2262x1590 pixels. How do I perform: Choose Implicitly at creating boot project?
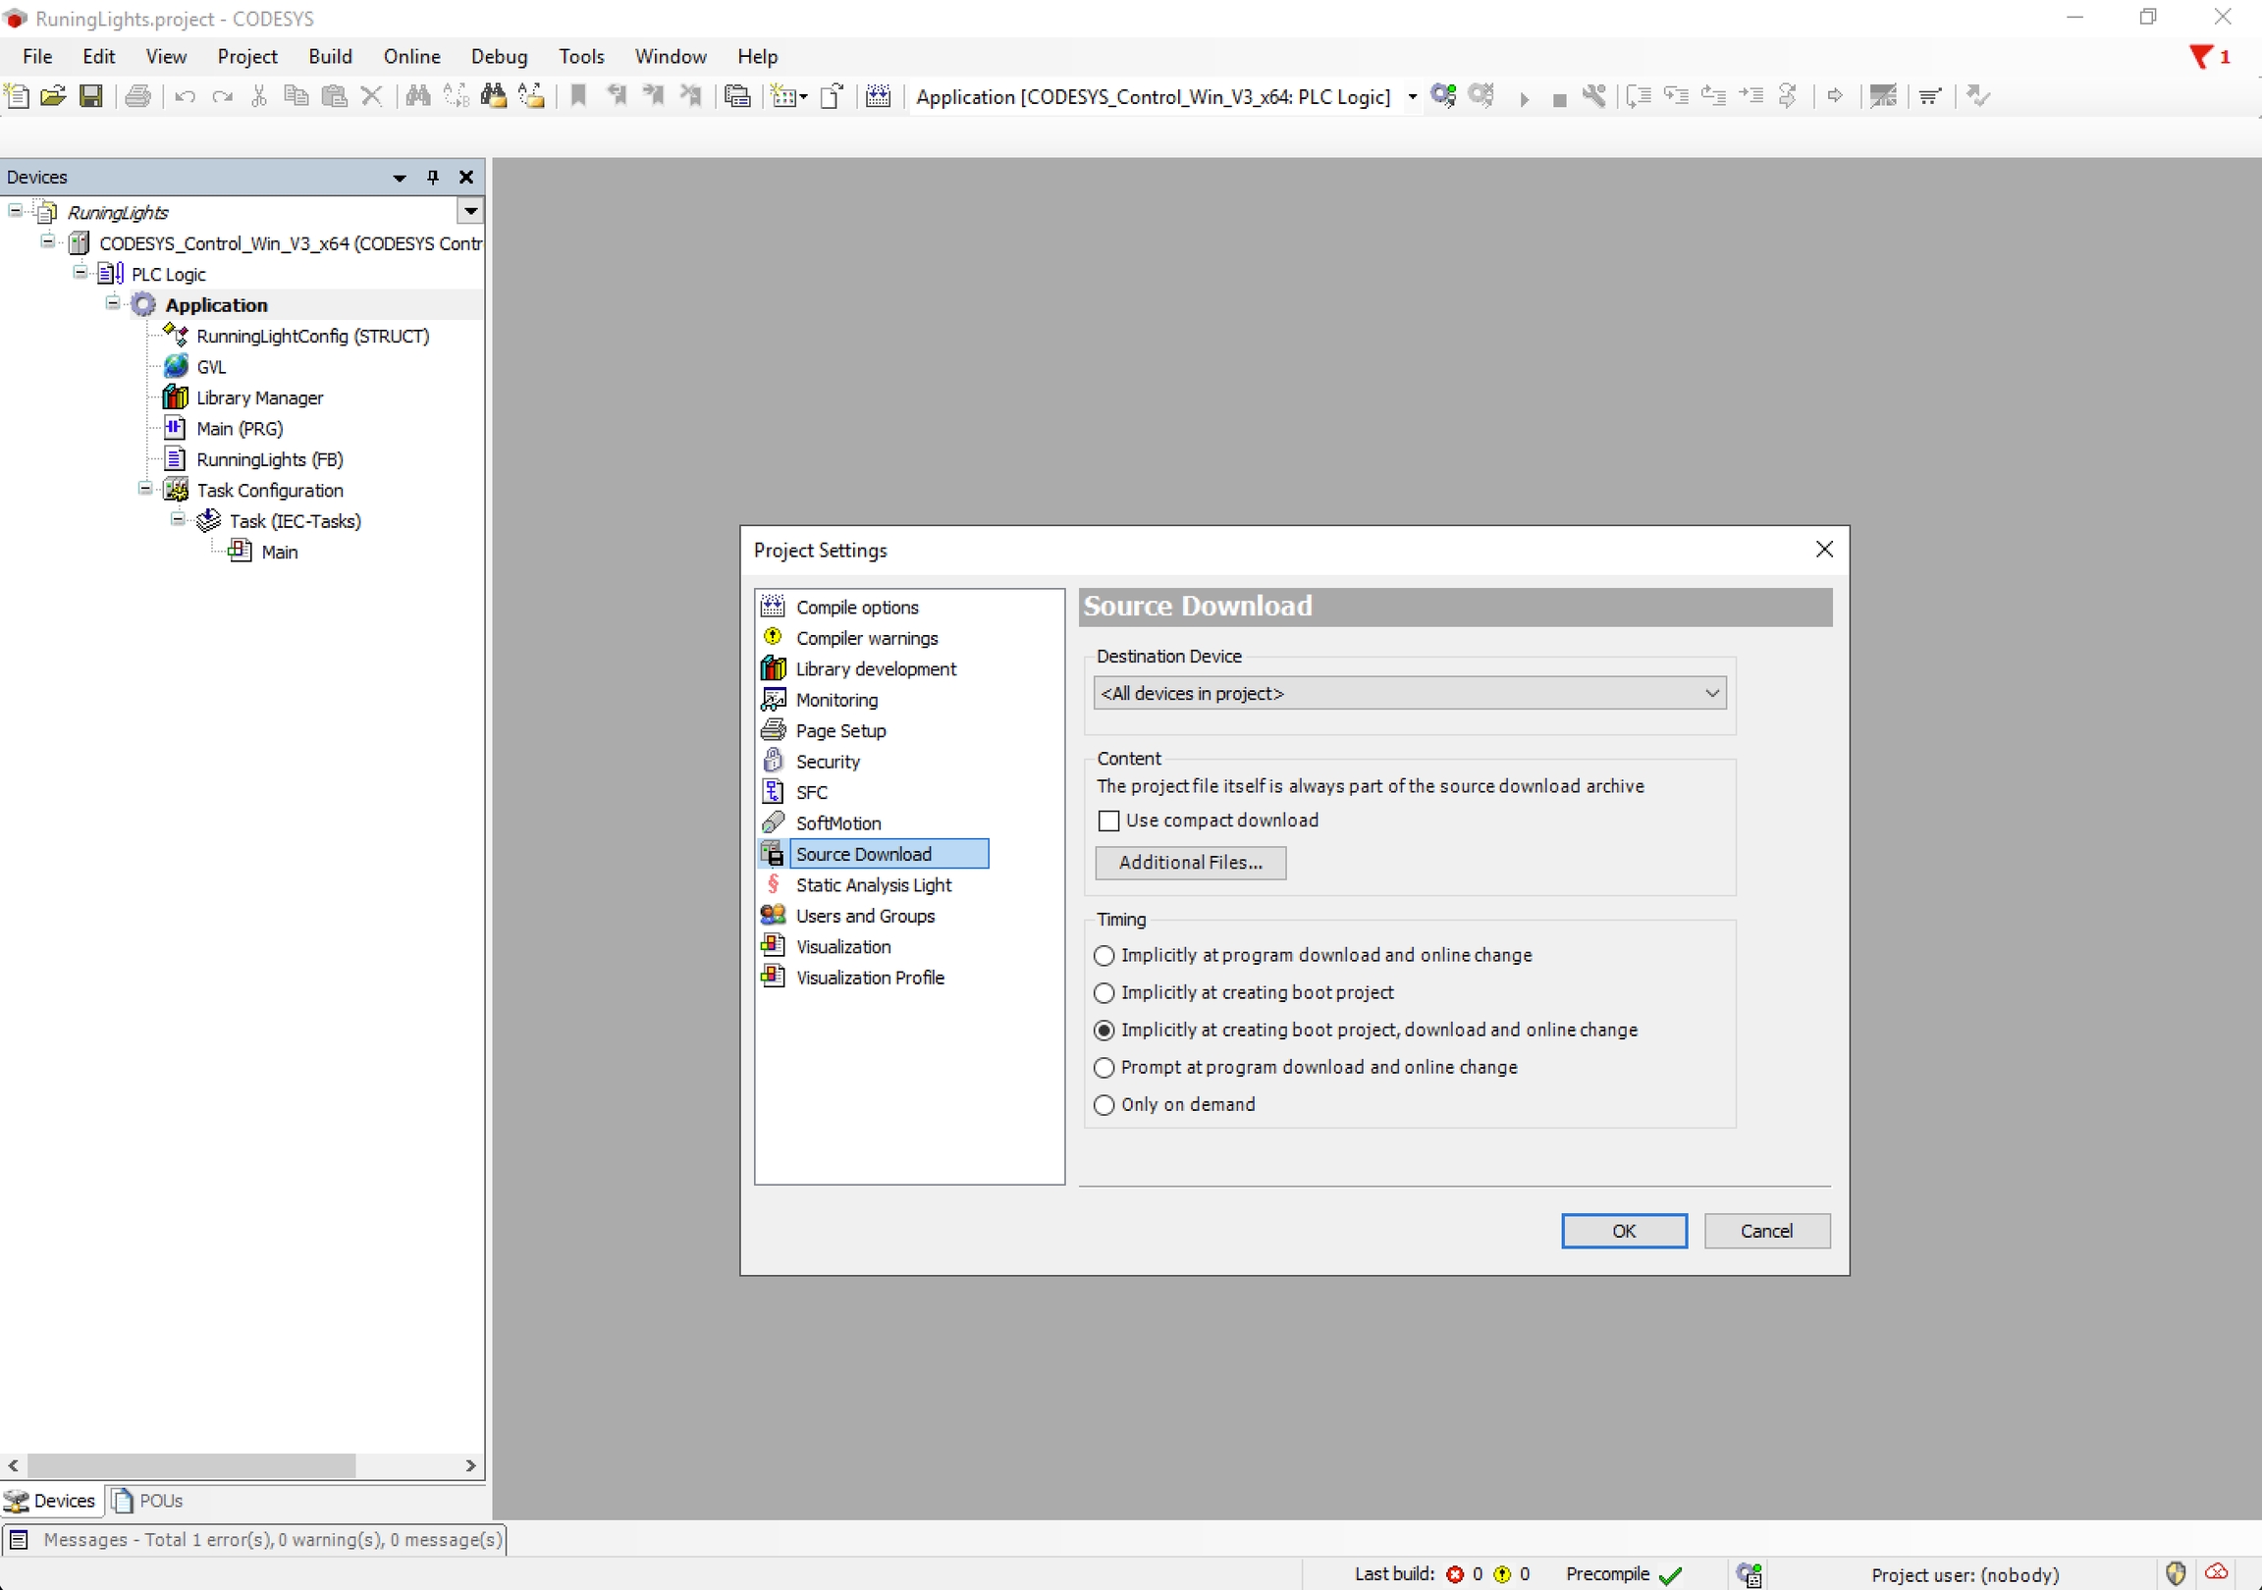[x=1104, y=992]
